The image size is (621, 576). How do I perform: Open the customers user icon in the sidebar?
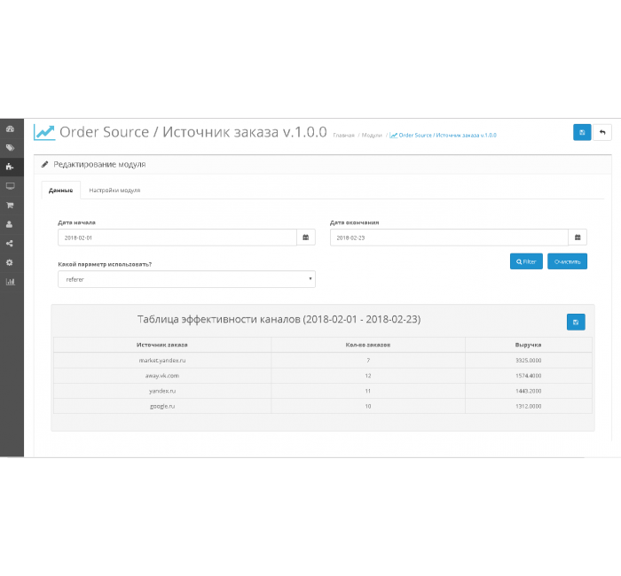pos(10,224)
